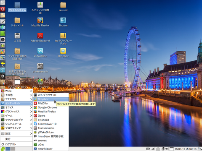This screenshot has width=202, height=151.
Task: Launch gWakeOnLan from the submenu
Action: pos(51,132)
